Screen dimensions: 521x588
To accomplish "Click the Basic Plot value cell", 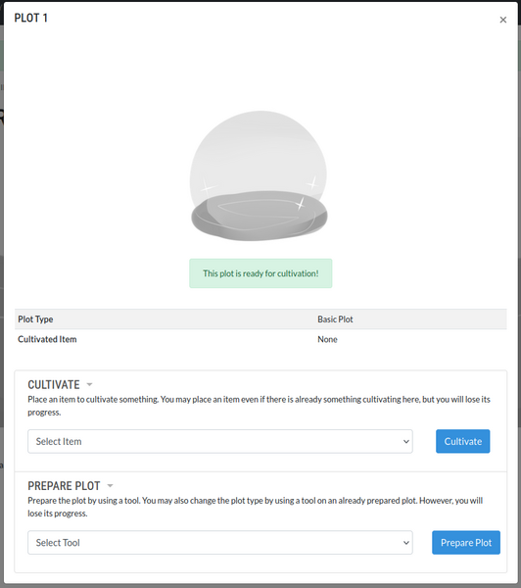I will [x=335, y=319].
